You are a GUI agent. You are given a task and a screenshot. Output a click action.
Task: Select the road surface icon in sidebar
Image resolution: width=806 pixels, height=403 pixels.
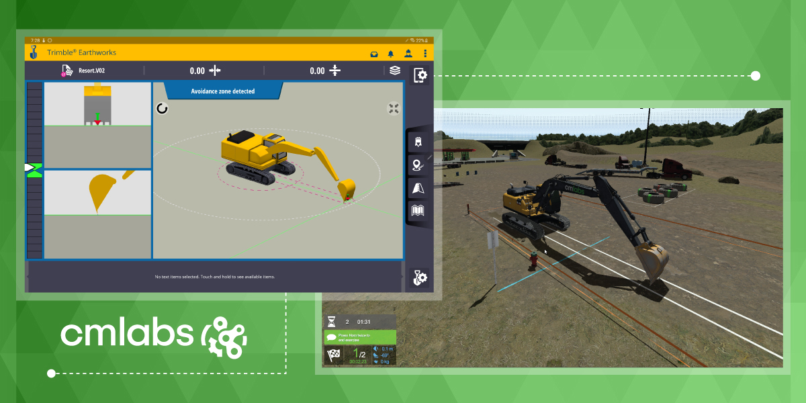pos(418,188)
